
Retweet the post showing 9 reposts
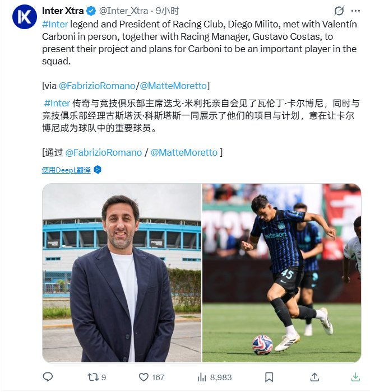[x=97, y=377]
